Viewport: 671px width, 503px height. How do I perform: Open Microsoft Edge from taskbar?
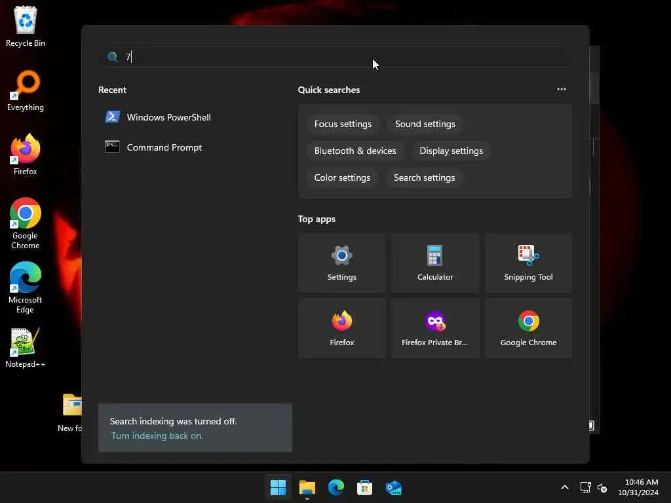tap(336, 487)
